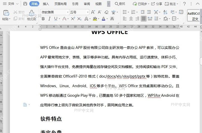
Task: Toggle justify alignment
Action: point(143,19)
